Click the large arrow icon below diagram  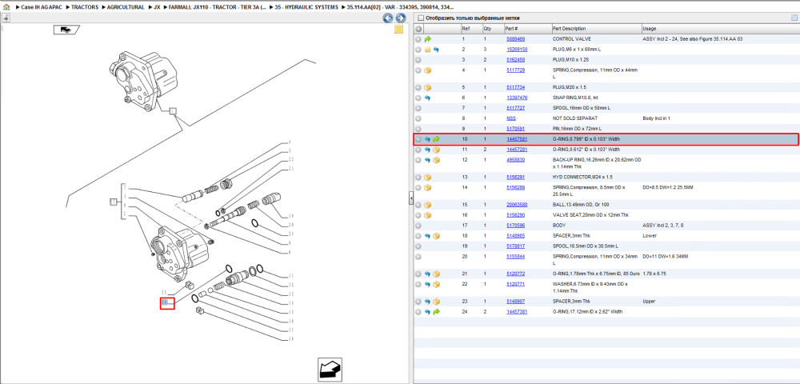point(330,370)
